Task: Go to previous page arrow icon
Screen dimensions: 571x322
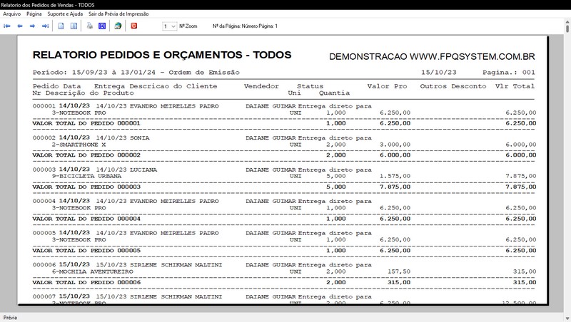Action: point(20,26)
